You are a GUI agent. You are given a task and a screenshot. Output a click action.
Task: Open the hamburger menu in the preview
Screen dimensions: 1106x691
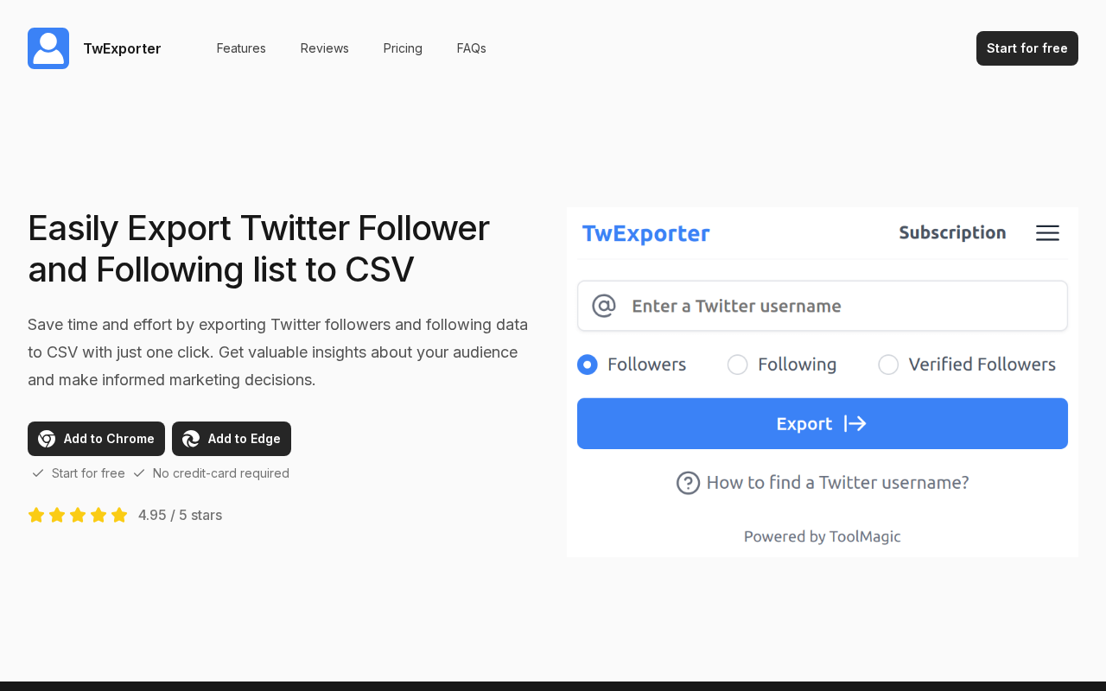1047,233
